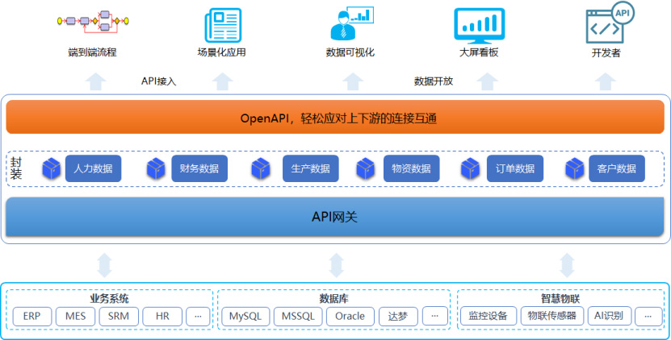Click the 客户数据 button
This screenshot has height=340, width=671.
[617, 168]
